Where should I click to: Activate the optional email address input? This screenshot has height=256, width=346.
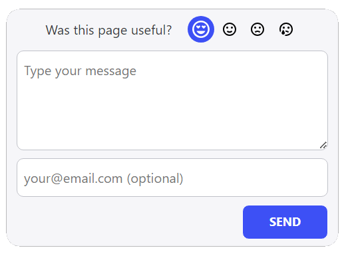pos(172,178)
